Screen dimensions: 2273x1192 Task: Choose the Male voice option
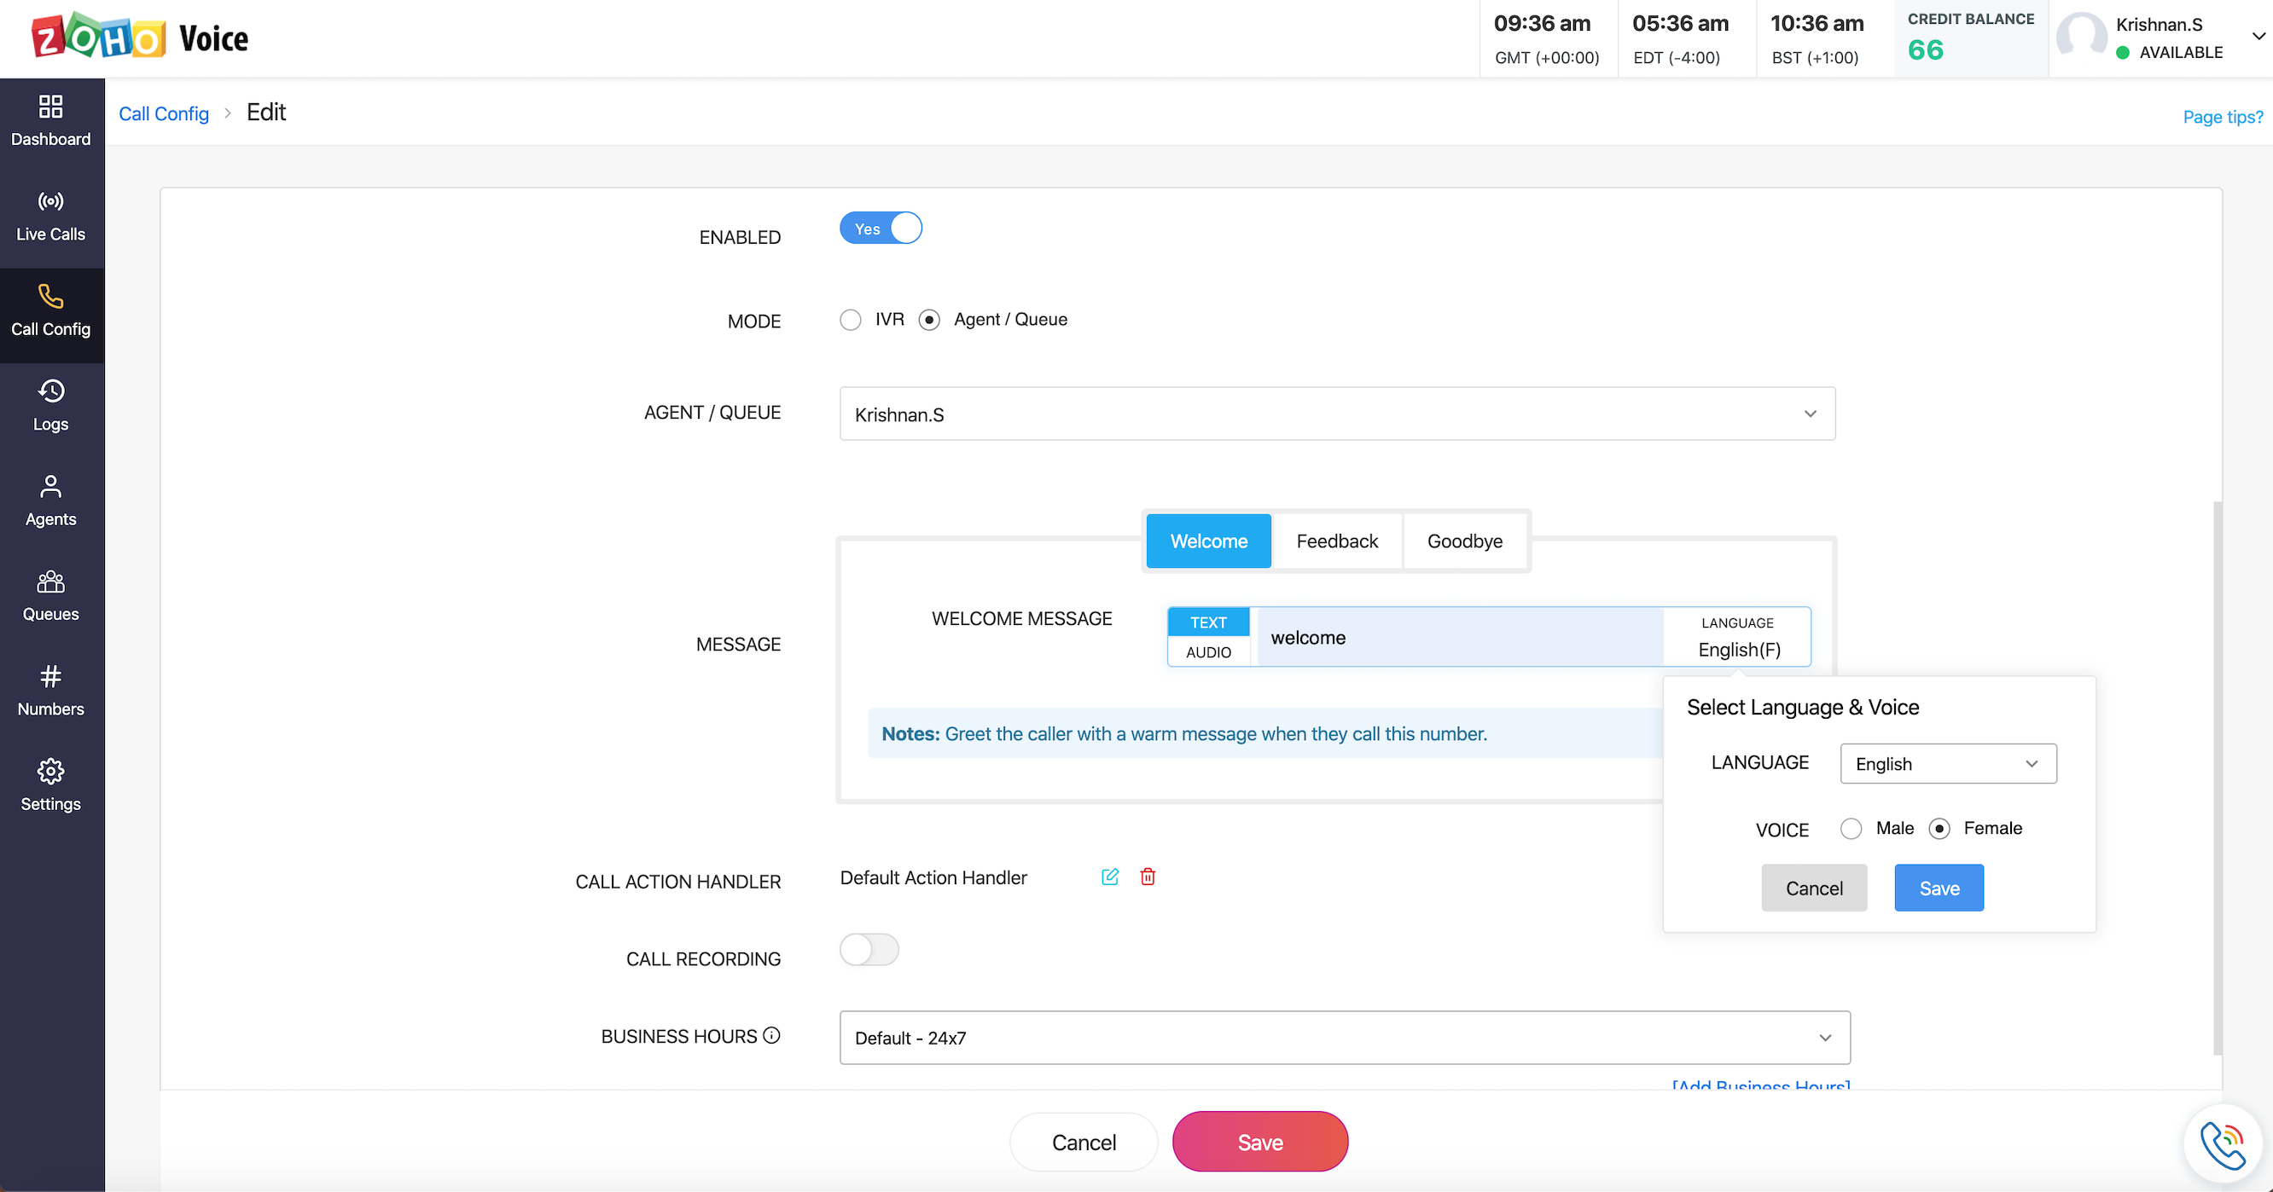(1851, 829)
